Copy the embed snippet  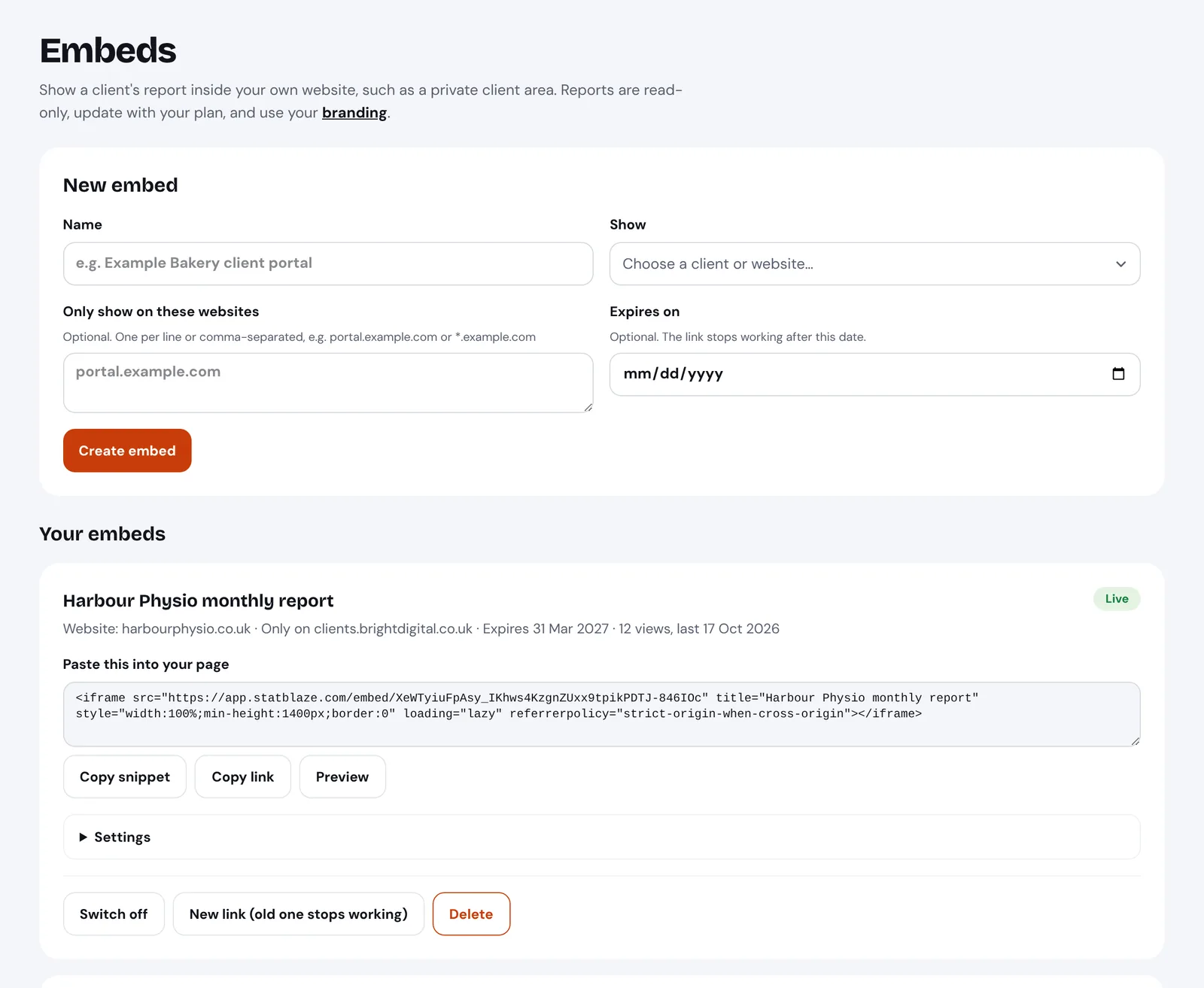click(x=125, y=777)
